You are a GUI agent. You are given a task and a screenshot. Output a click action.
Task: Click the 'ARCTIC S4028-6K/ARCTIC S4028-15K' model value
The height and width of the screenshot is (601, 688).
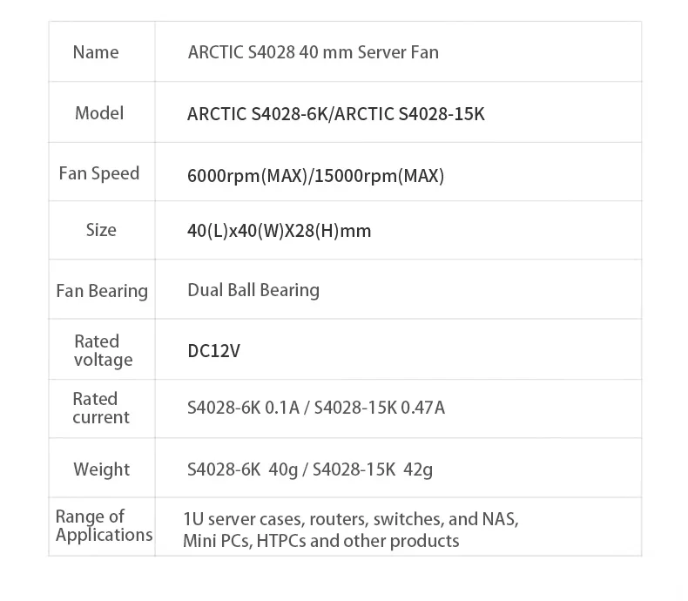pos(335,114)
